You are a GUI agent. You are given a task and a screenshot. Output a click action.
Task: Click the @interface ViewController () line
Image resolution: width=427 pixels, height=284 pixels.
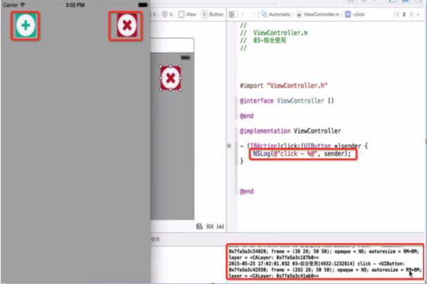pos(287,101)
